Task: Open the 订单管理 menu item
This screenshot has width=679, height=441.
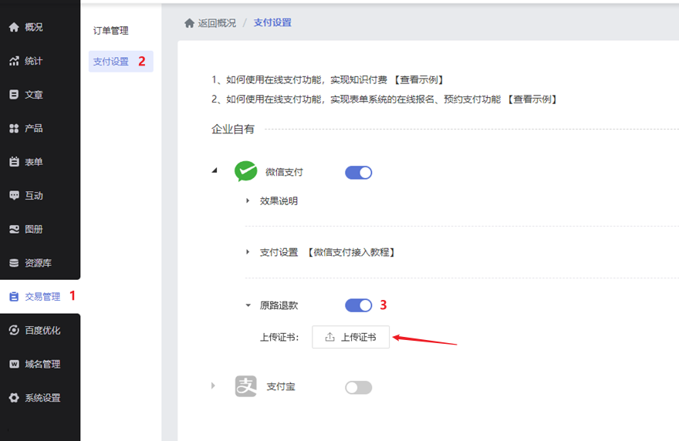Action: click(111, 31)
